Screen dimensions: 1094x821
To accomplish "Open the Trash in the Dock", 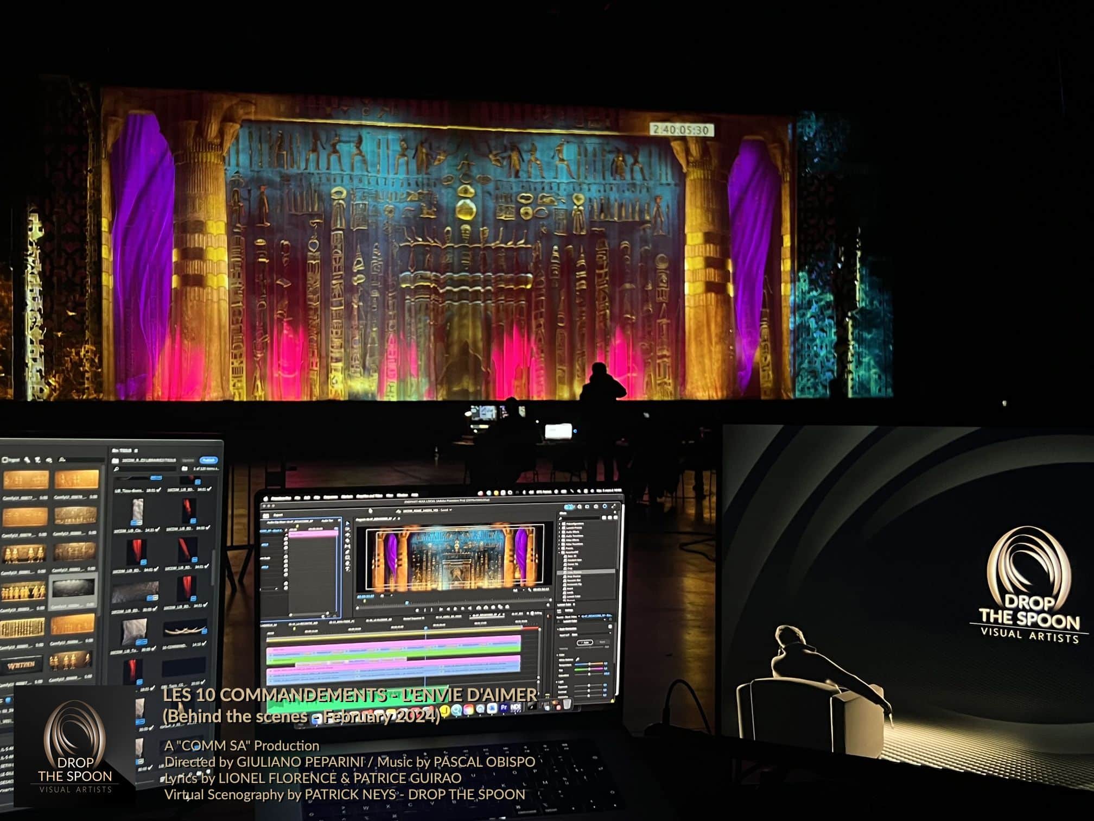I will (567, 704).
